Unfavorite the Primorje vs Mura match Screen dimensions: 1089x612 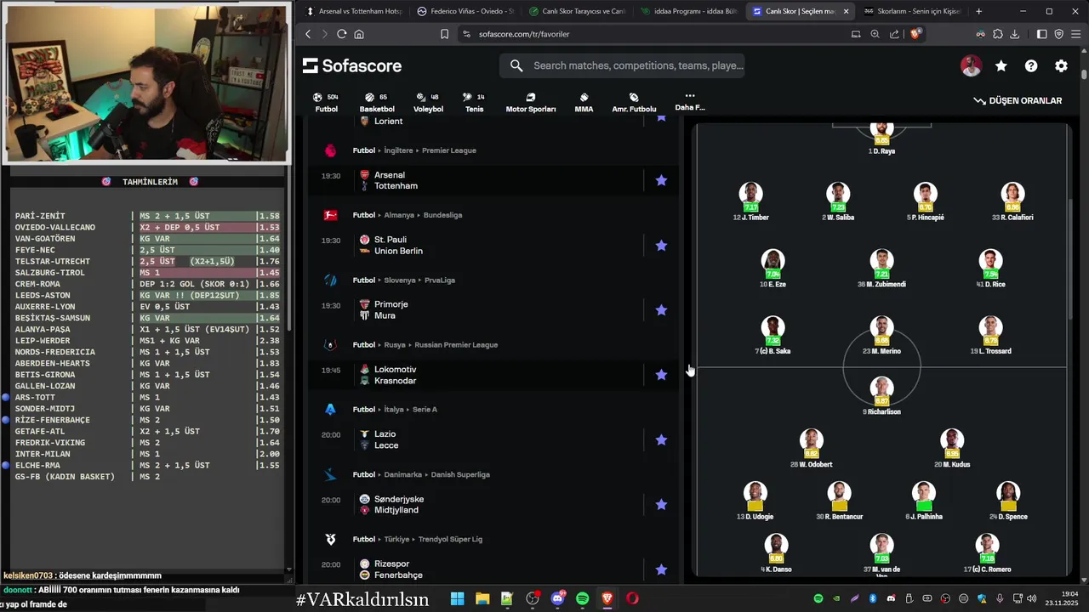tap(661, 310)
